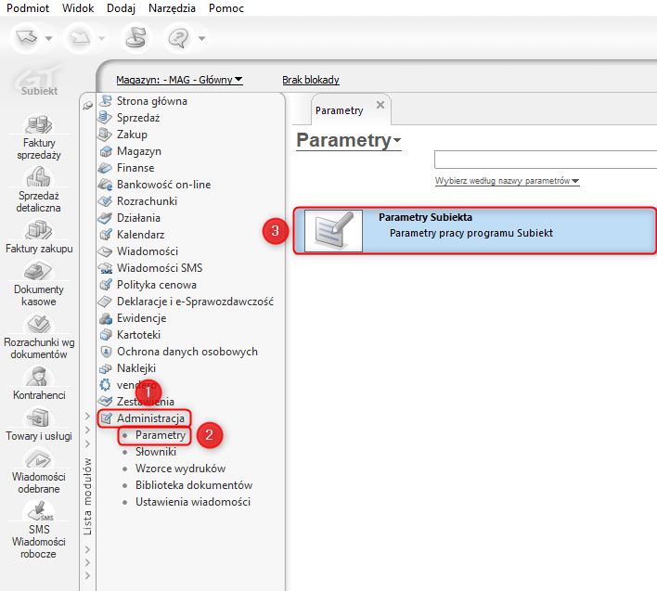Select Wiadomości module in list
Image resolution: width=657 pixels, height=591 pixels.
147,251
